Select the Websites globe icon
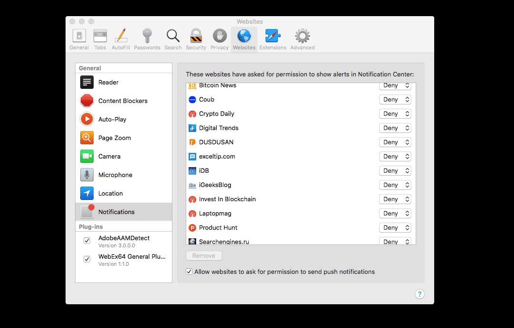This screenshot has height=328, width=514. pos(244,36)
